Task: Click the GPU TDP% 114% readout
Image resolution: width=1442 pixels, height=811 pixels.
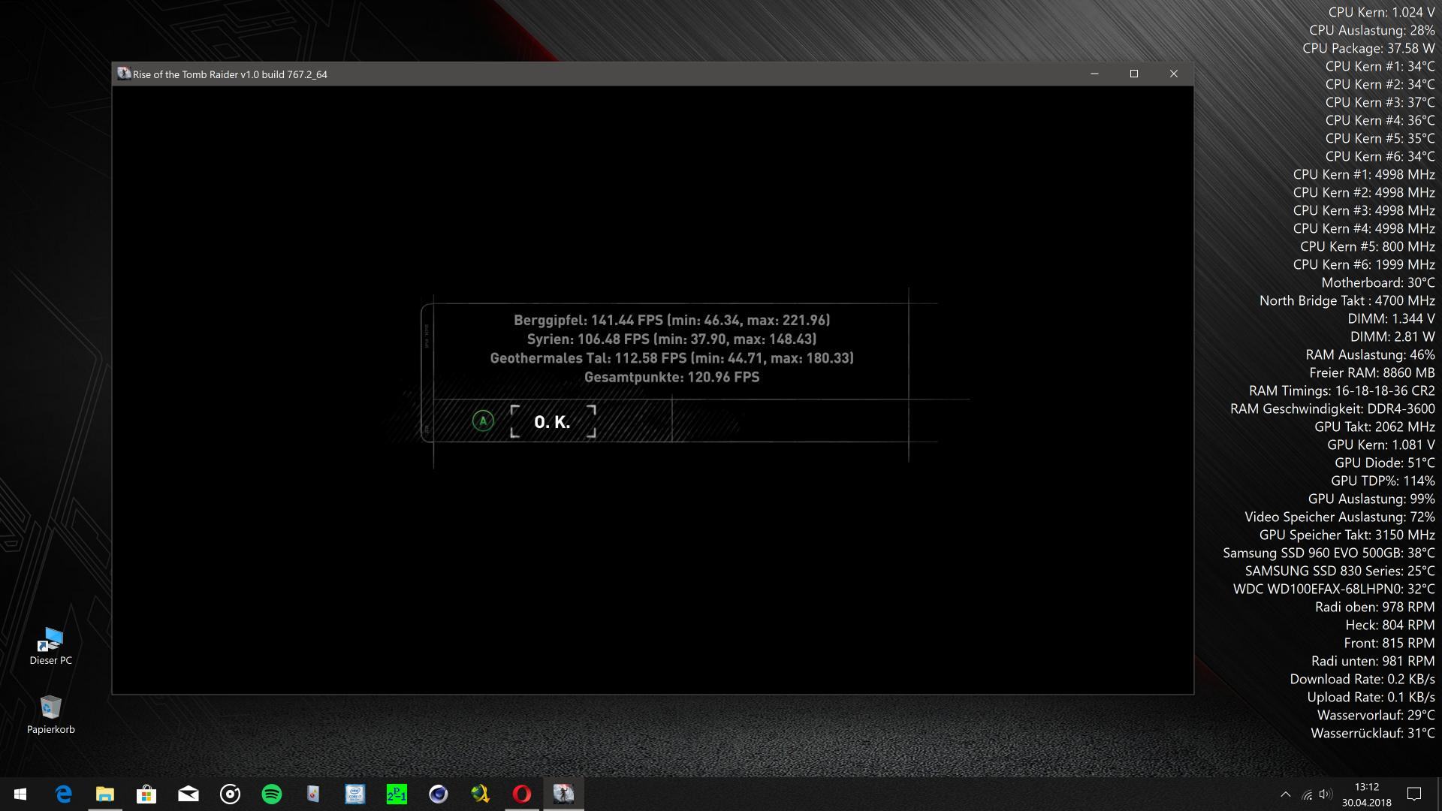Action: tap(1383, 481)
